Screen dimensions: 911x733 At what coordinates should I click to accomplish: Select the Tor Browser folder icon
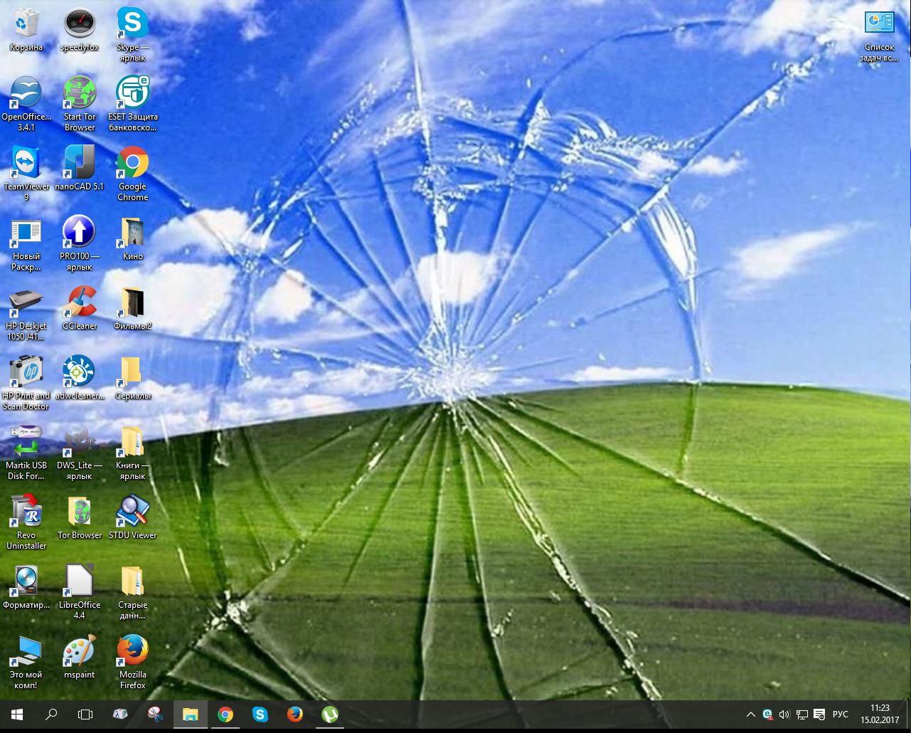click(x=79, y=517)
